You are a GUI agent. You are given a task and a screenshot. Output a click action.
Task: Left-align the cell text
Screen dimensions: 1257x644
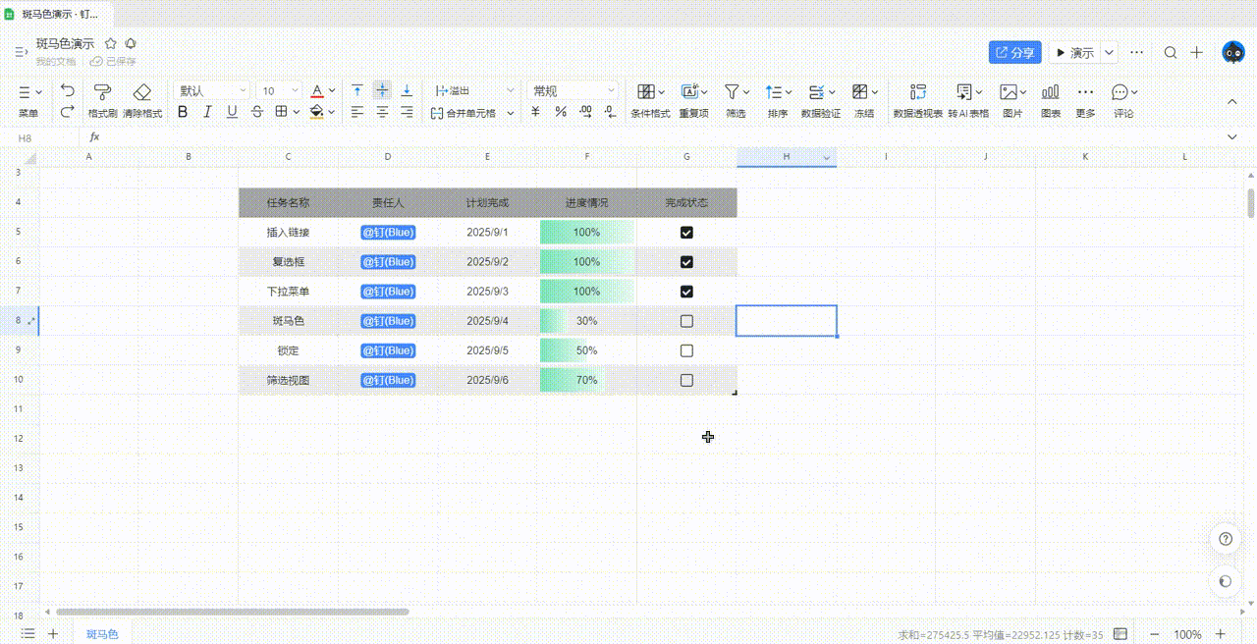tap(357, 112)
